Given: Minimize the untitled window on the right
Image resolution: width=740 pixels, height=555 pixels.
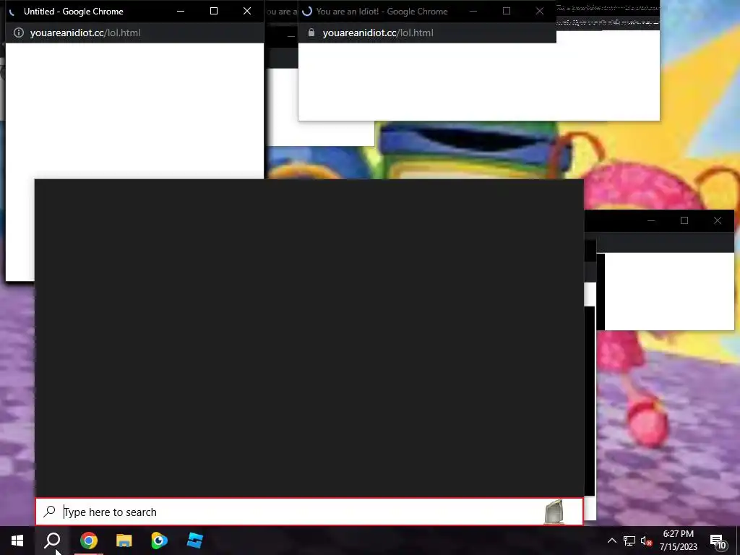Looking at the screenshot, I should (651, 220).
